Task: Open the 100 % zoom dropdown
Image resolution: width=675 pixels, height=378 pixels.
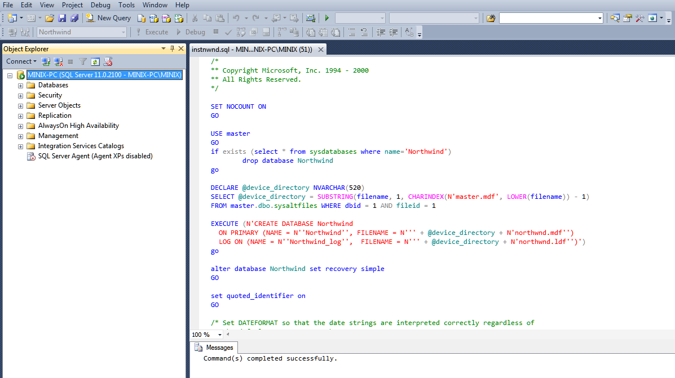Action: coord(219,335)
